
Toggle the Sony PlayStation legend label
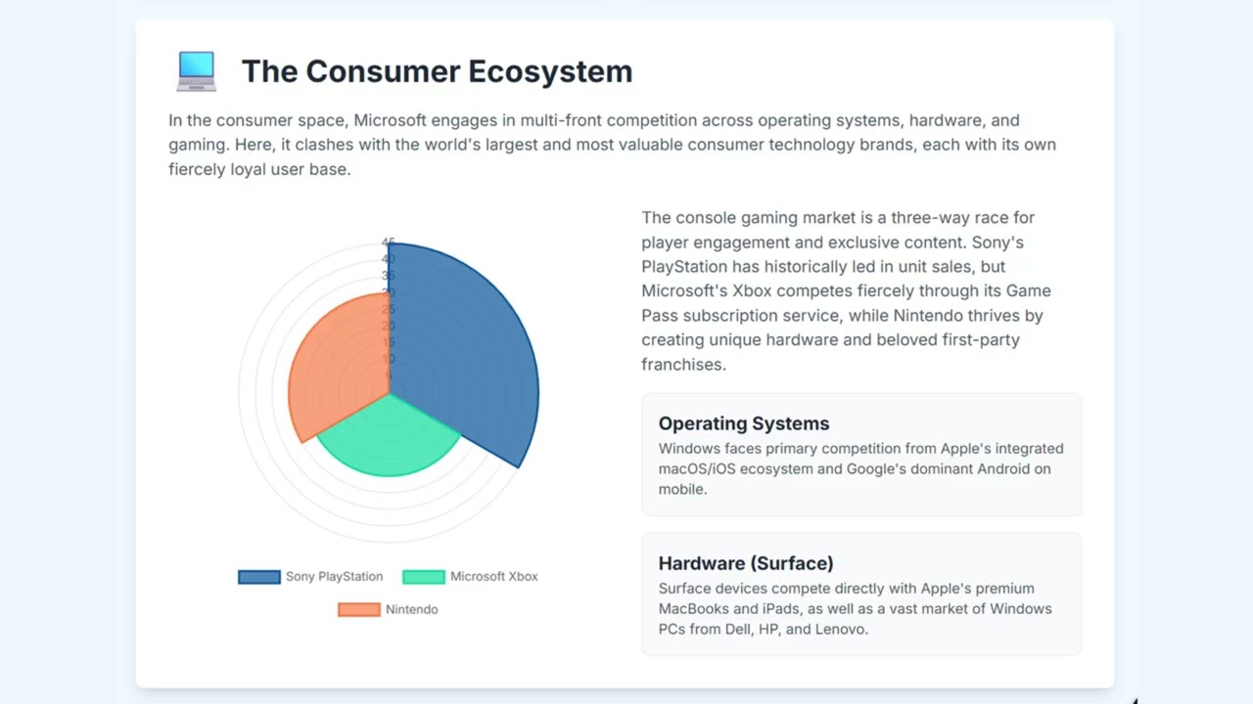334,577
